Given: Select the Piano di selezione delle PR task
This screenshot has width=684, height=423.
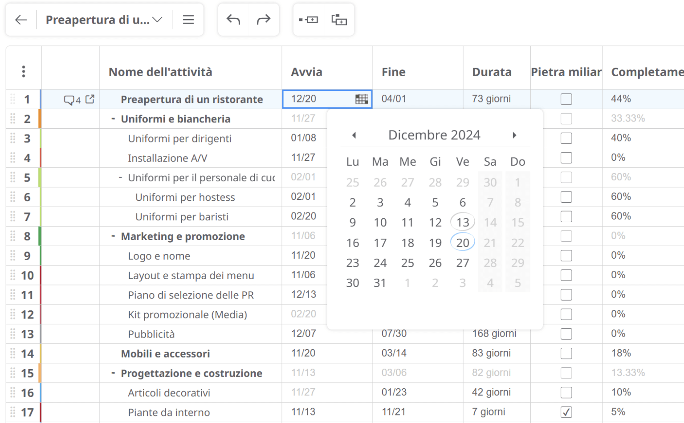Looking at the screenshot, I should pyautogui.click(x=191, y=295).
